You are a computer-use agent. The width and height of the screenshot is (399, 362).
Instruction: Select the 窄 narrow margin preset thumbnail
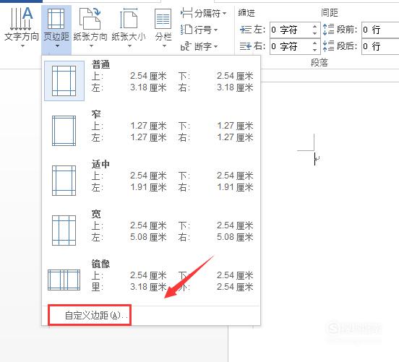64,131
